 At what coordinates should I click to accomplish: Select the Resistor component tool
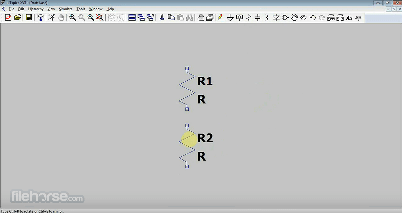pyautogui.click(x=249, y=18)
